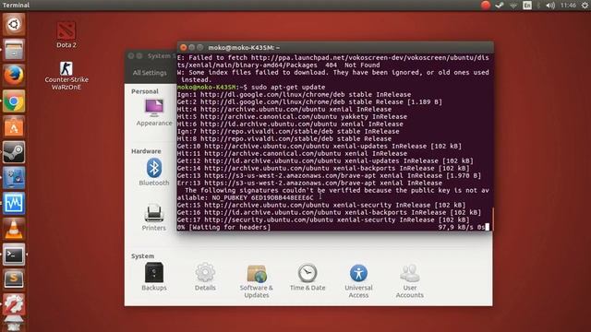Open Time & Date in System Settings

308,277
